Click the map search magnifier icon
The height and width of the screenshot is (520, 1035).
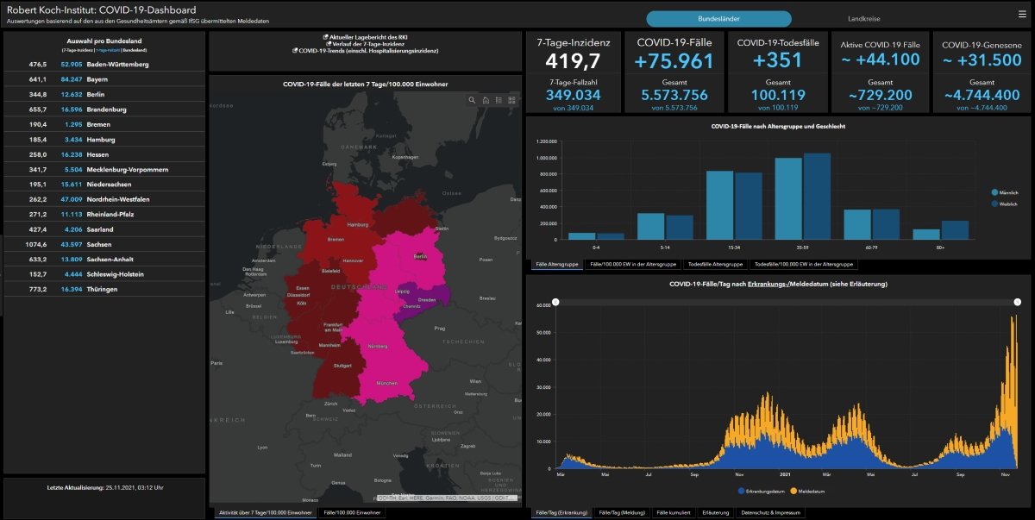point(473,101)
